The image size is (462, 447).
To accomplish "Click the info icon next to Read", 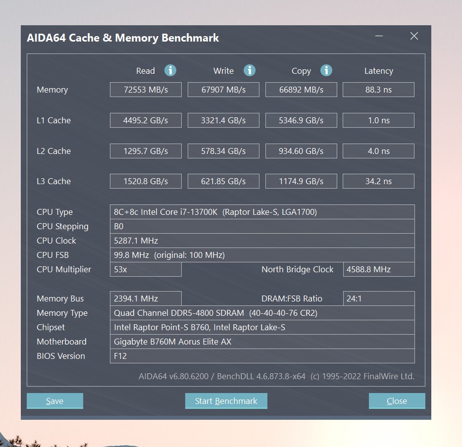I will [x=170, y=70].
